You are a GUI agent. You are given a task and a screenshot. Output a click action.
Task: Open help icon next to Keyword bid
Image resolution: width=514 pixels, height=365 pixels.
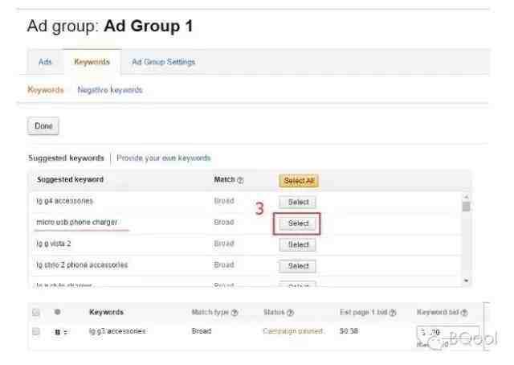coord(464,313)
